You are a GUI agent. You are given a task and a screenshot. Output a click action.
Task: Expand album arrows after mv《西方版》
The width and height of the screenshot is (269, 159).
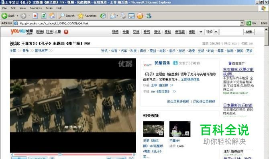pos(174,91)
